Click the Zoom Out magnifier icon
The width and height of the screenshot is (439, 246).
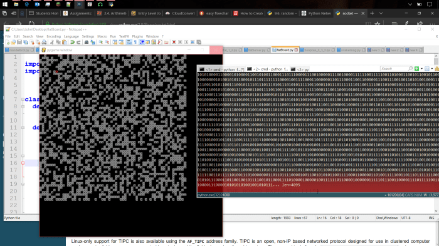tap(107, 42)
